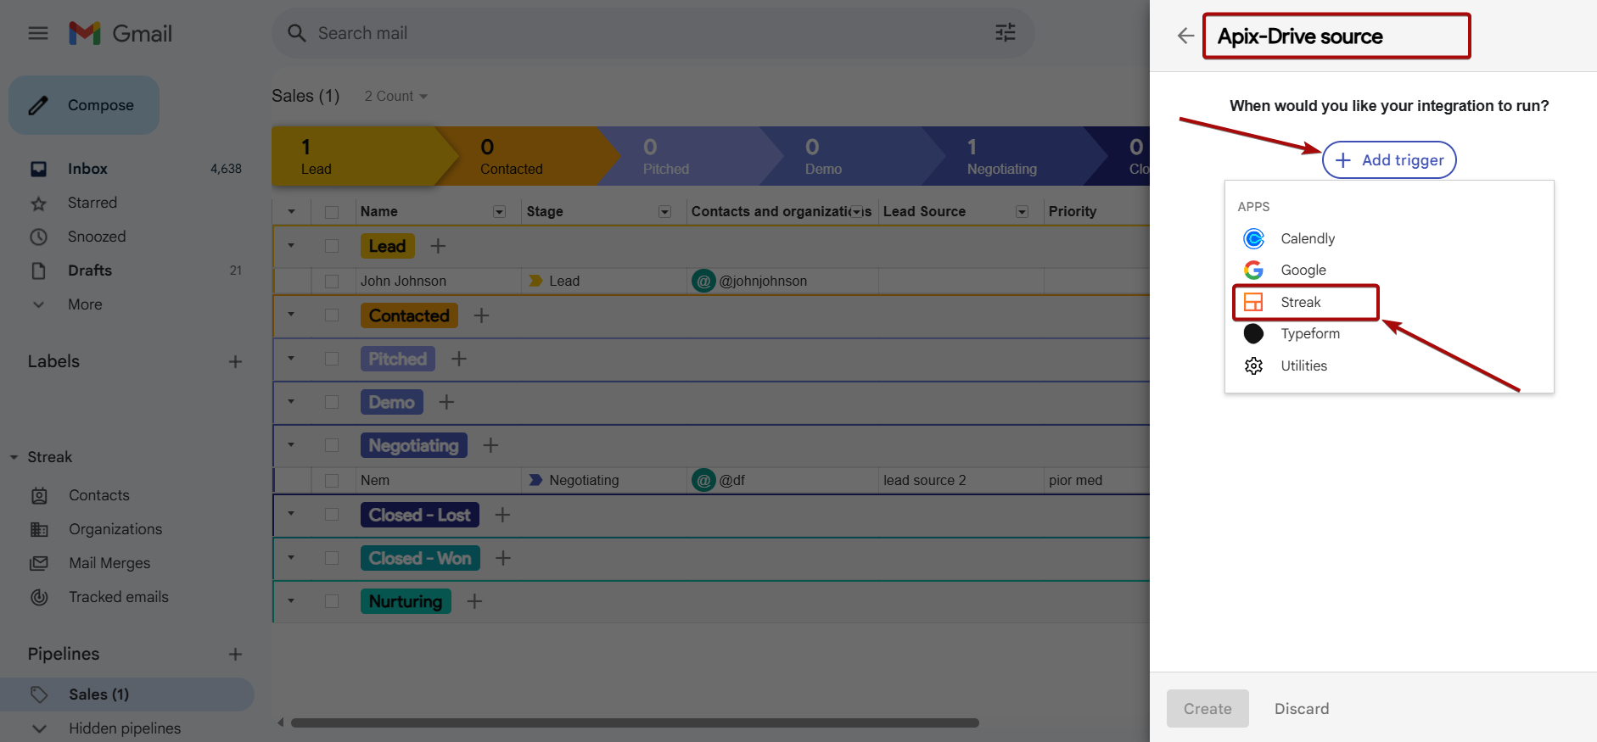
Task: Add a box to Negotiating stage
Action: tap(490, 445)
